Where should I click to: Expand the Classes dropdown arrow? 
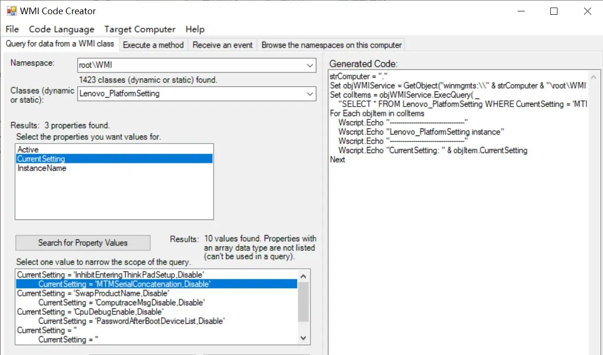[310, 94]
